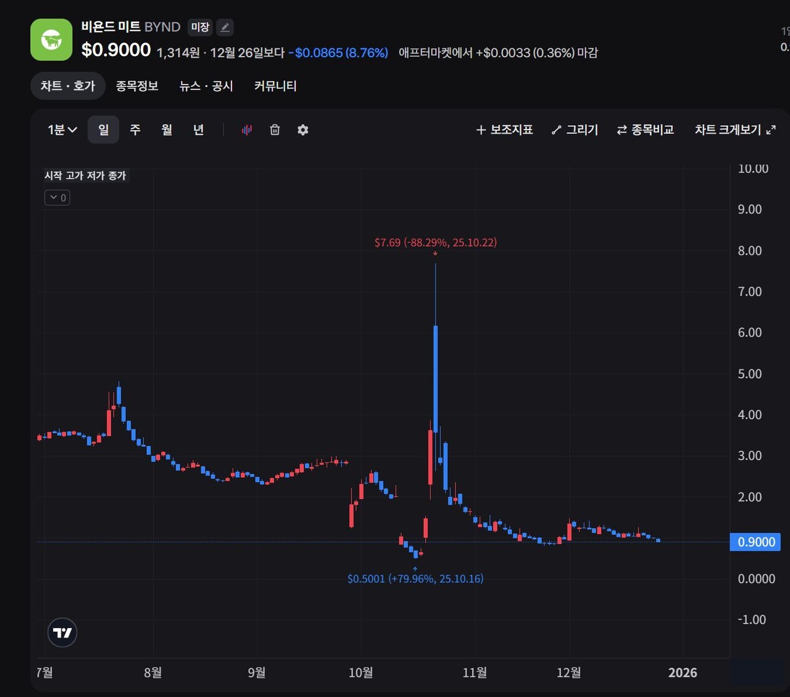Switch to the 종목정보 tab
Screen dimensions: 790x697
click(137, 86)
